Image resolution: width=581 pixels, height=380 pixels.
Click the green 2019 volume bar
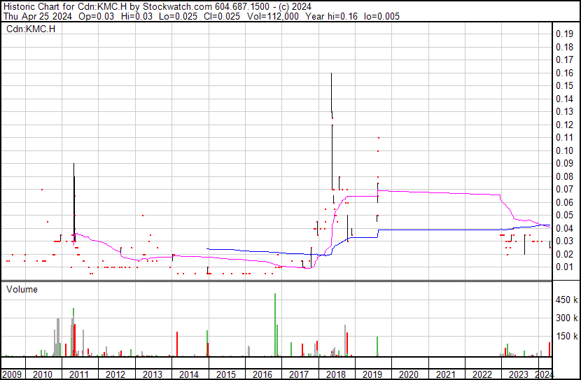(x=377, y=346)
